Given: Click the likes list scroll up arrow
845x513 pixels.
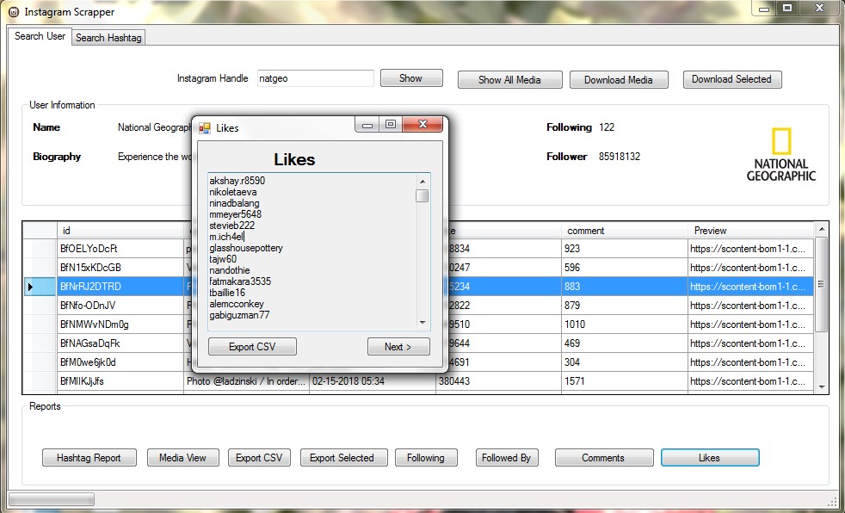Looking at the screenshot, I should pos(422,182).
